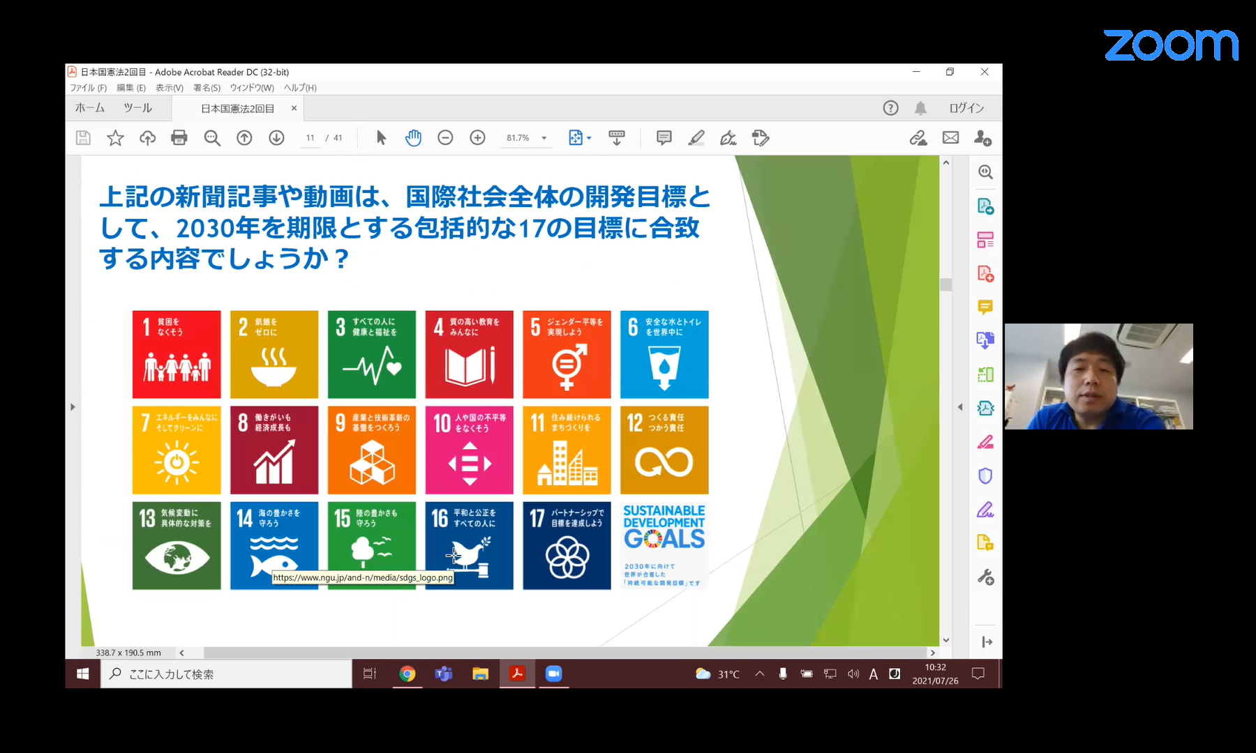The image size is (1256, 753).
Task: Click the Print file icon
Action: [x=179, y=138]
